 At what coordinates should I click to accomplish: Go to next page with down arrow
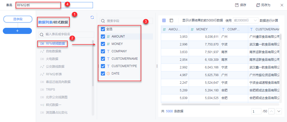pos(279,111)
